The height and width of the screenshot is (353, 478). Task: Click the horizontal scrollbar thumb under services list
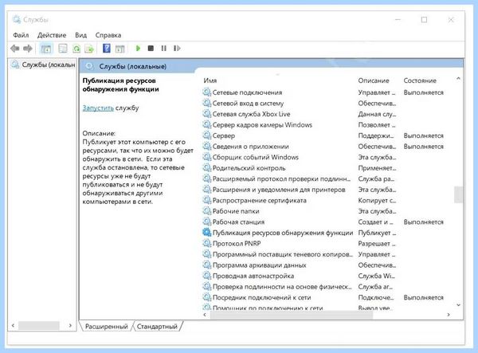291,315
